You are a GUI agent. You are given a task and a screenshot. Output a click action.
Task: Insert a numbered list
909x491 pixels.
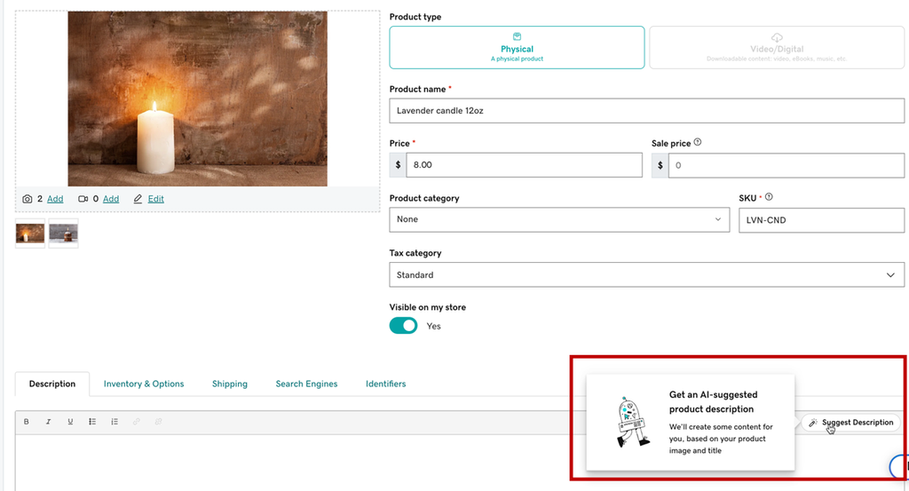[x=115, y=422]
